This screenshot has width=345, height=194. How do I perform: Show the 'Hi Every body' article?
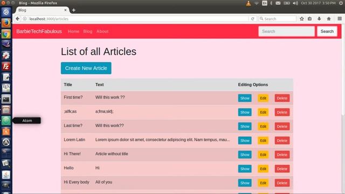click(245, 183)
